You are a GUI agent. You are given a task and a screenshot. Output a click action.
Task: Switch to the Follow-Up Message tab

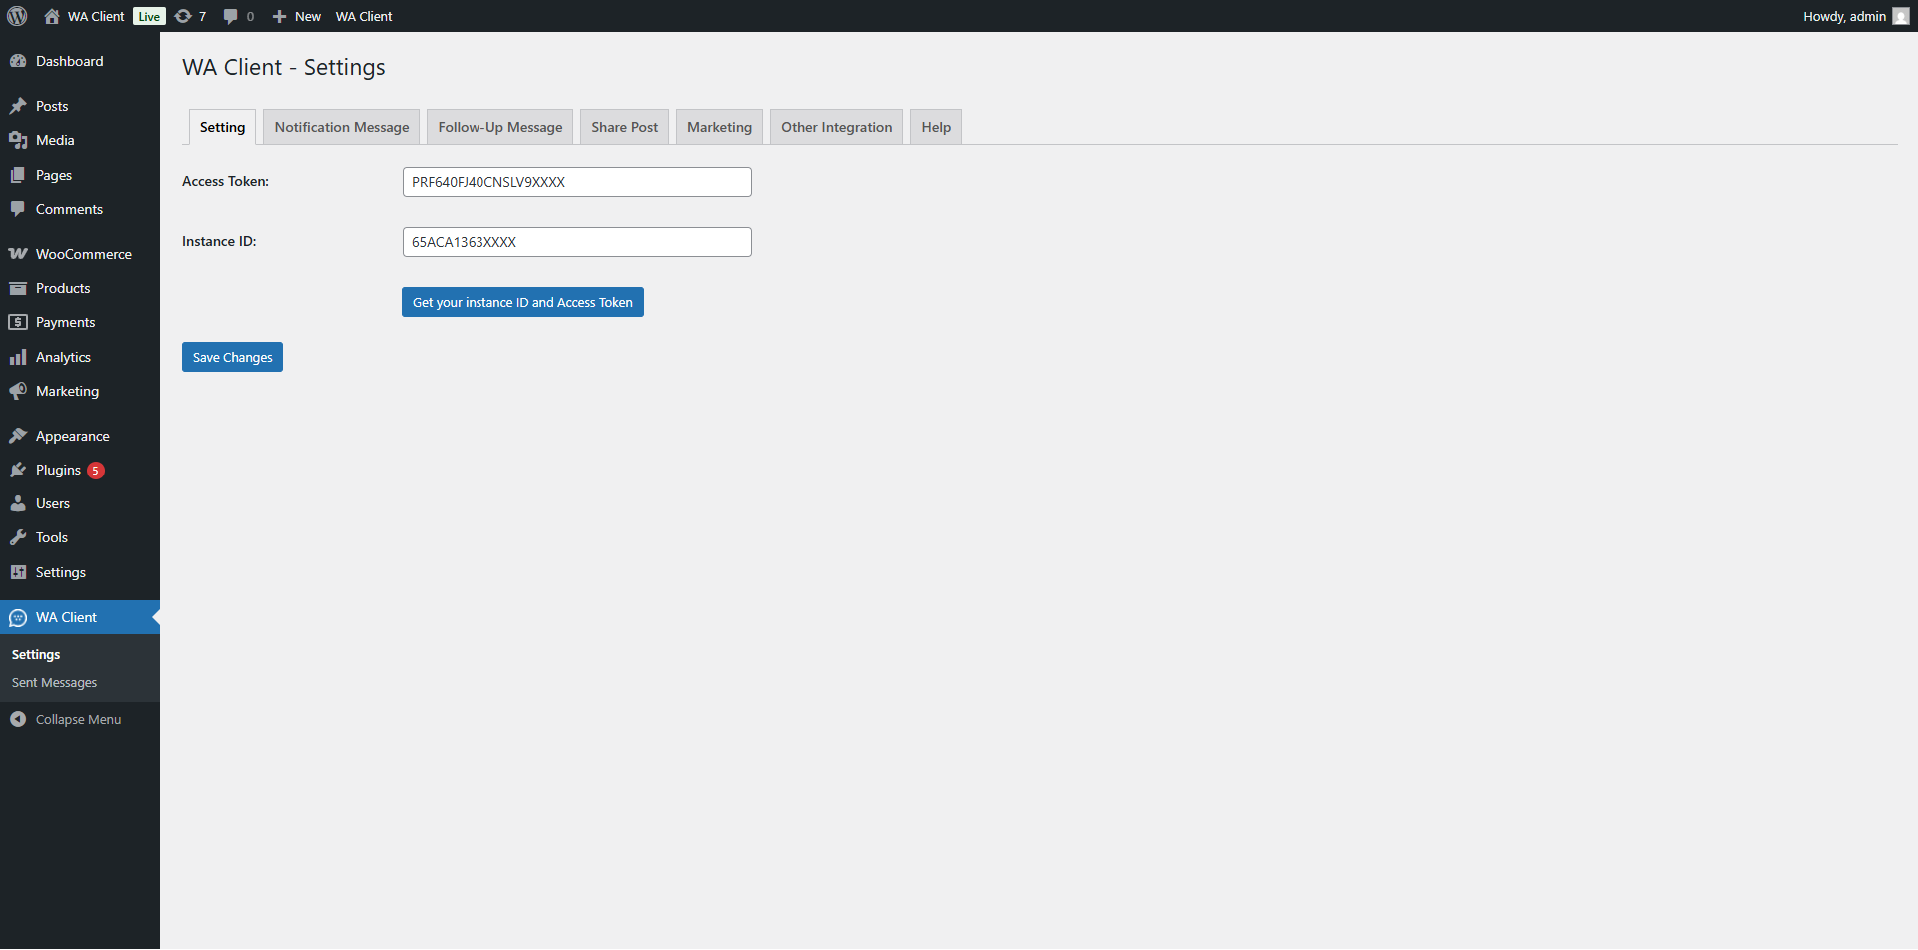499,127
